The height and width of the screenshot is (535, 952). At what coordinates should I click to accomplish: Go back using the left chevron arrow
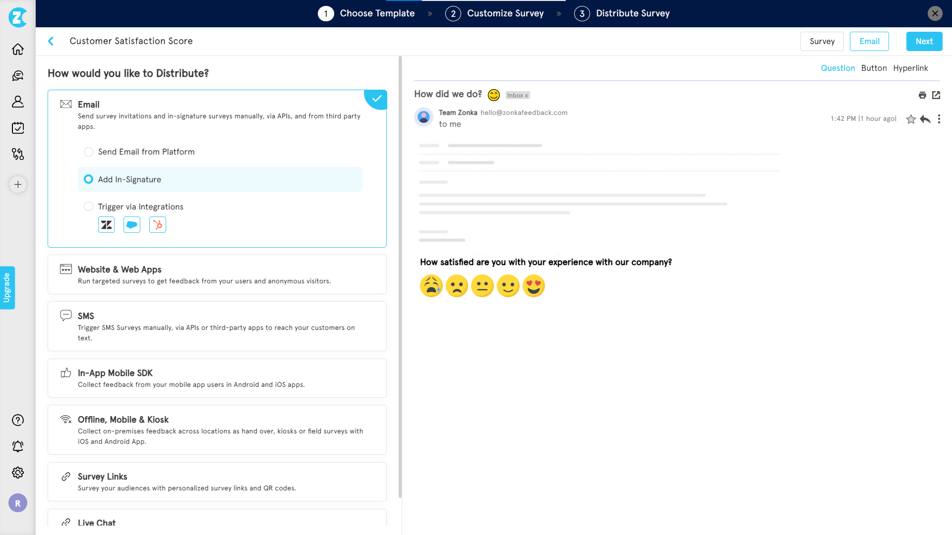51,41
